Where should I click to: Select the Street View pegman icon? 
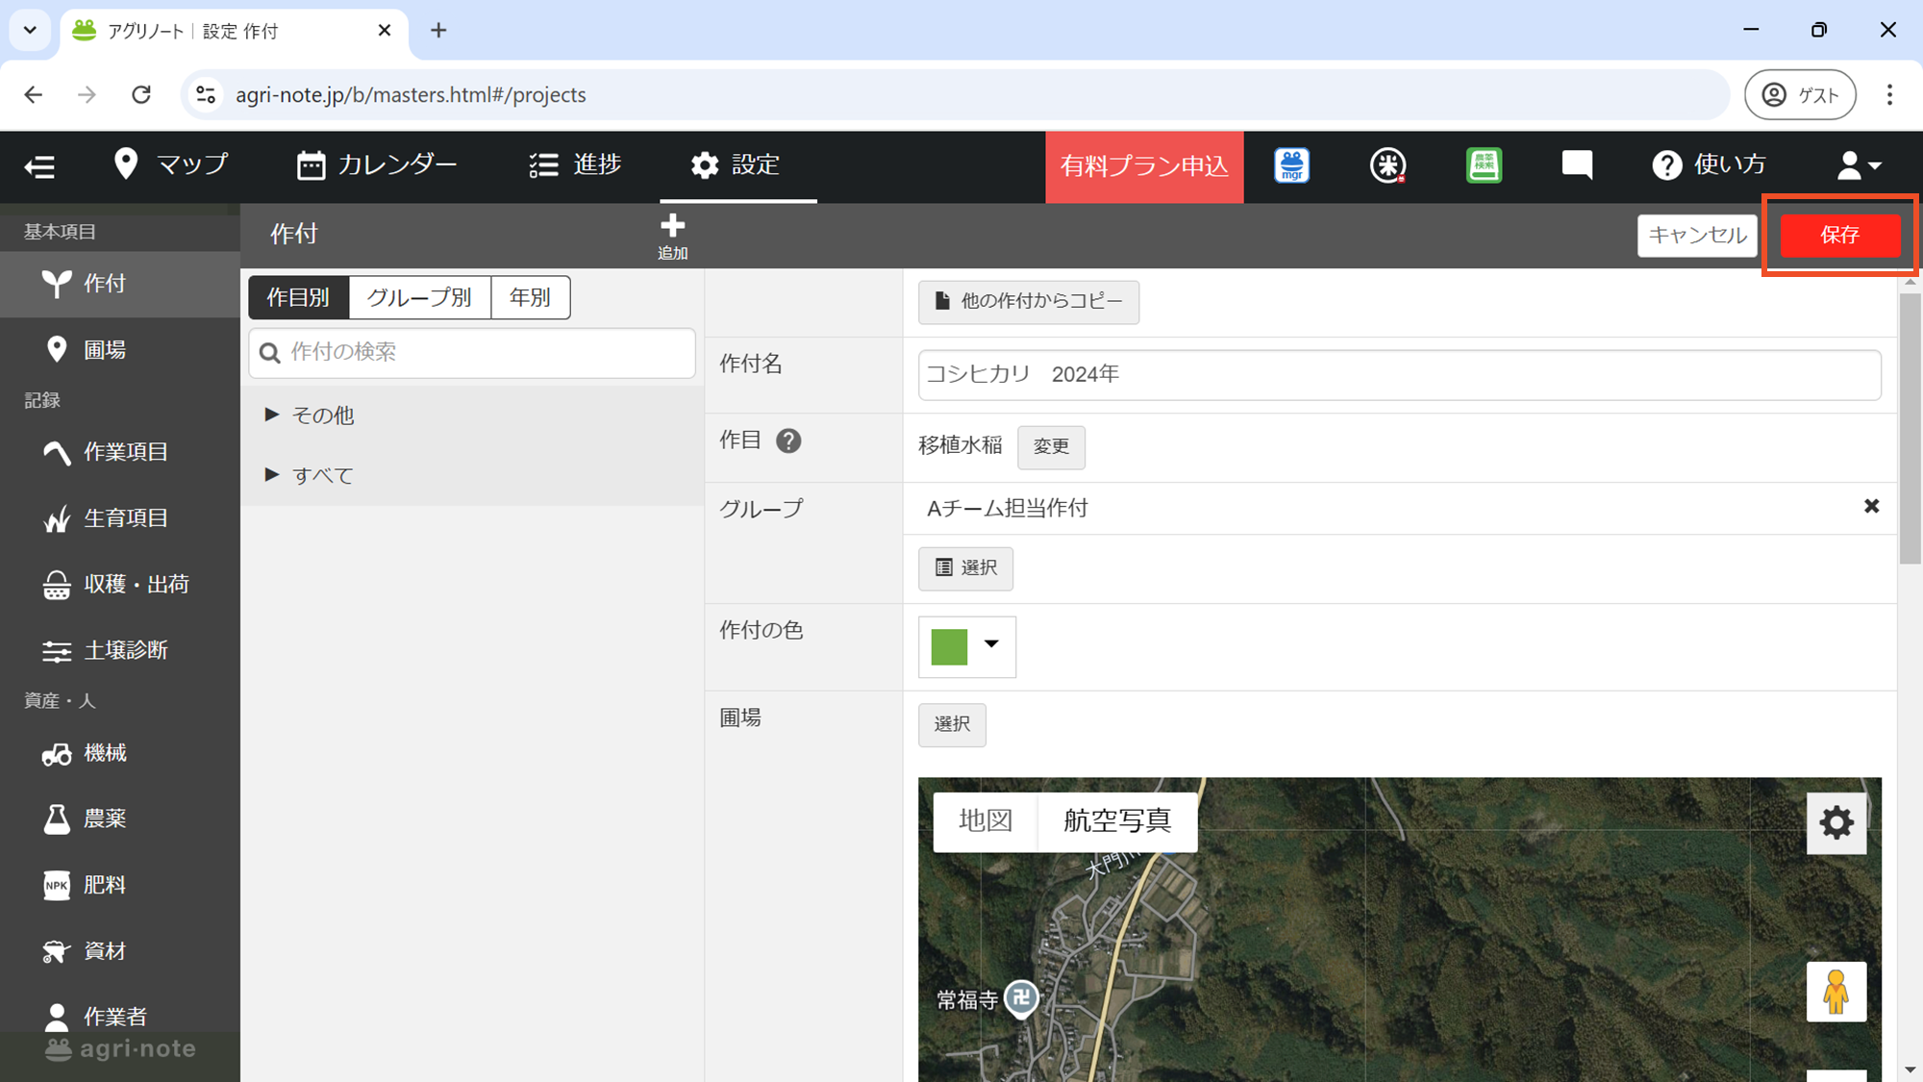[x=1836, y=992]
